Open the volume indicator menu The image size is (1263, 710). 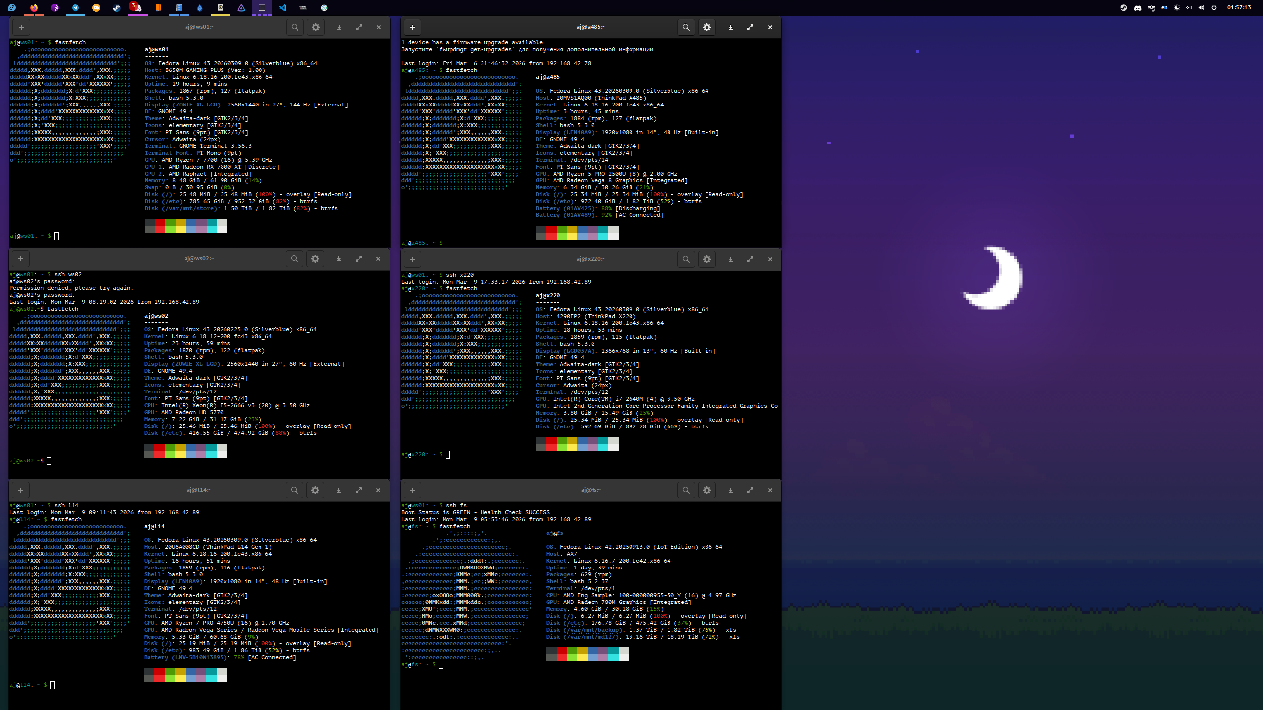point(1201,7)
